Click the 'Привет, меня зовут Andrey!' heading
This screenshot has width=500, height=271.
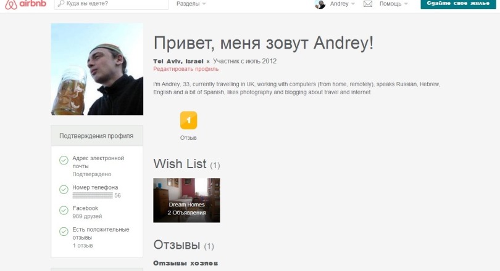264,43
